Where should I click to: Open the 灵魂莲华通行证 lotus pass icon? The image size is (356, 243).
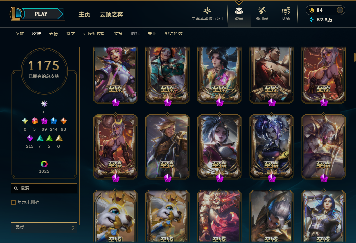click(x=207, y=10)
